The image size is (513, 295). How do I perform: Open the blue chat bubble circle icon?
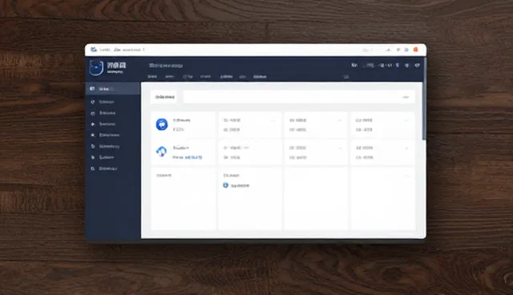coord(162,124)
